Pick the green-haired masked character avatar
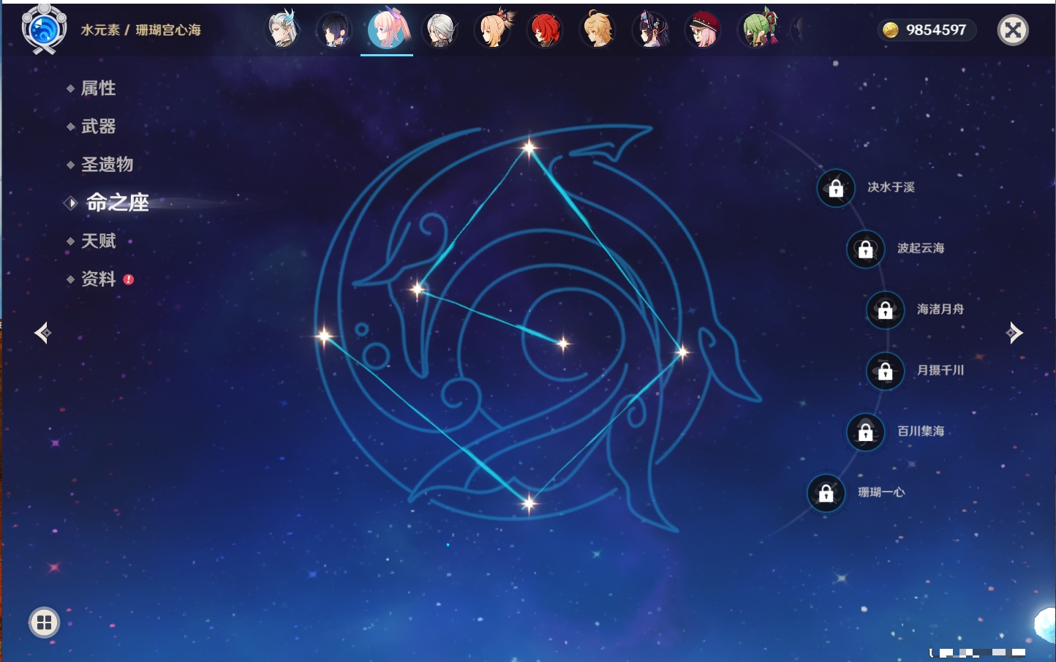This screenshot has height=662, width=1056. 758,29
